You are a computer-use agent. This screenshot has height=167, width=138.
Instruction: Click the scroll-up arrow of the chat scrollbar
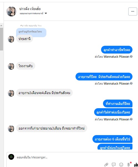[x=1, y=26]
